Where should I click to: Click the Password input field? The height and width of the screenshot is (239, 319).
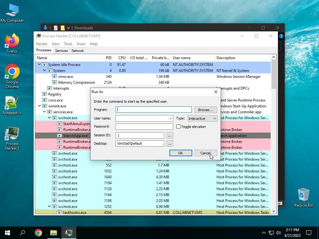144,126
